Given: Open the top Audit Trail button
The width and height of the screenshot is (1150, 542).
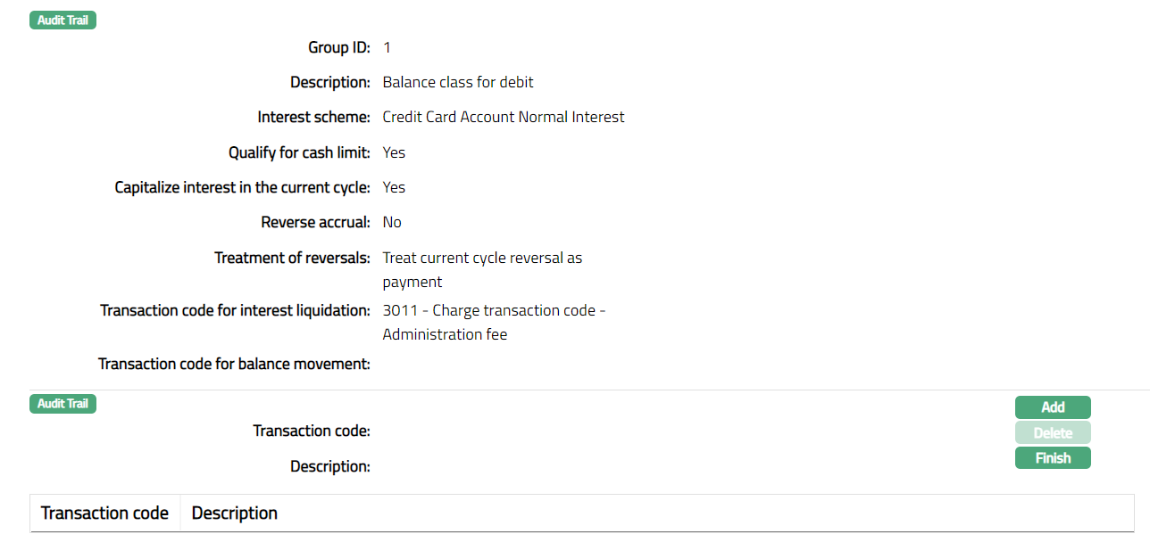Looking at the screenshot, I should tap(62, 20).
